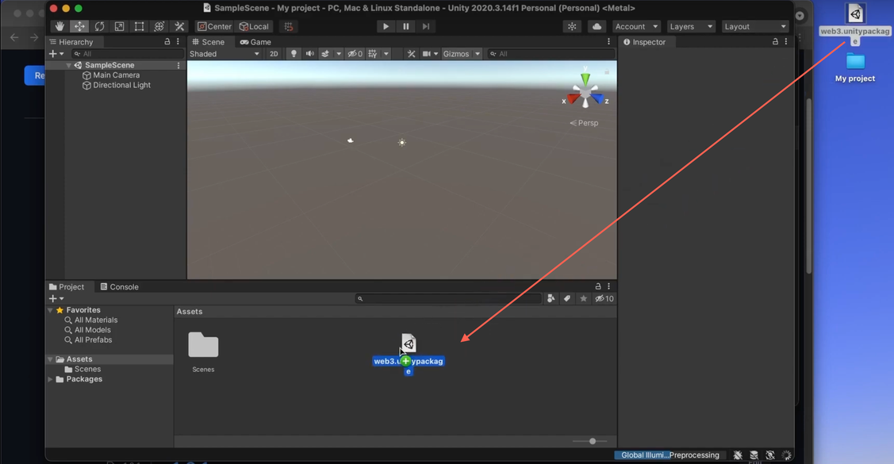Open custom editor tools icon
Screen dimensions: 894x464
tap(179, 26)
